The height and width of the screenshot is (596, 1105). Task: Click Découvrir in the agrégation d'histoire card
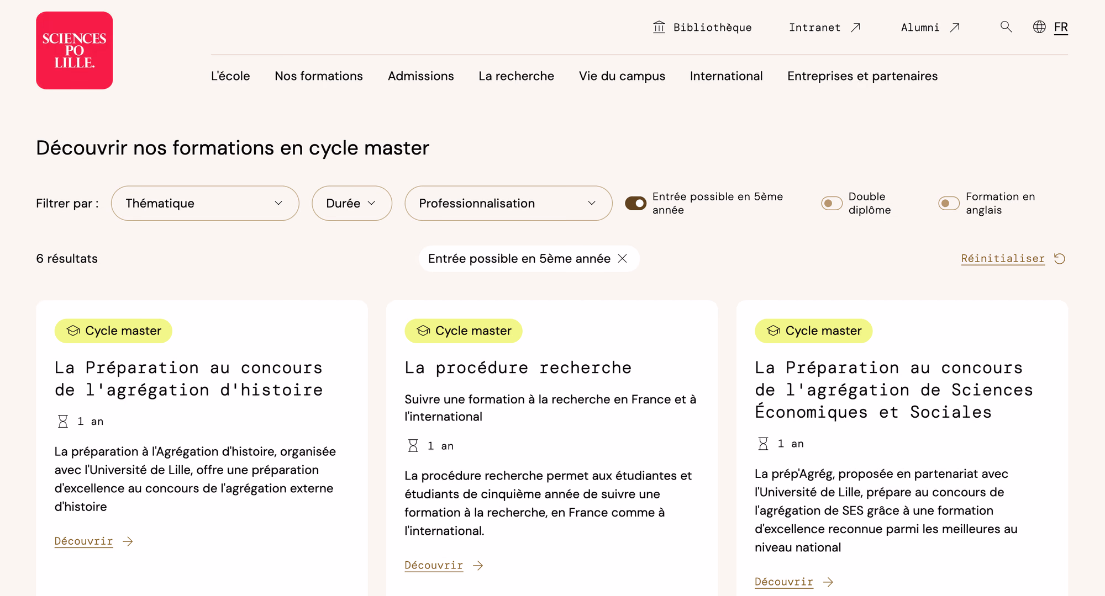pyautogui.click(x=83, y=541)
